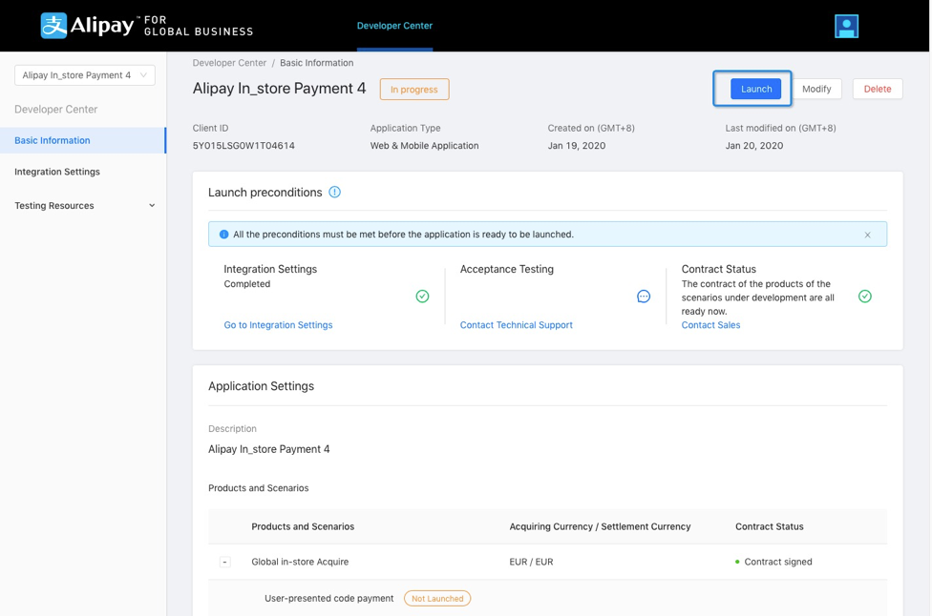Open the Contact Technical Support link

pos(516,325)
